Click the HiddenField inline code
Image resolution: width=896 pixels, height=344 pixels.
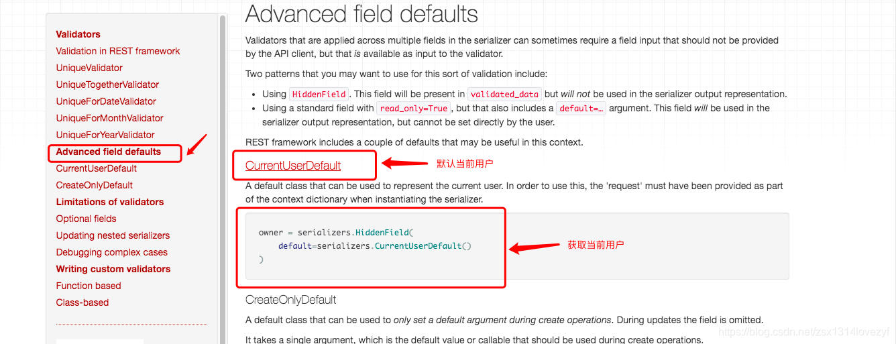(x=319, y=95)
